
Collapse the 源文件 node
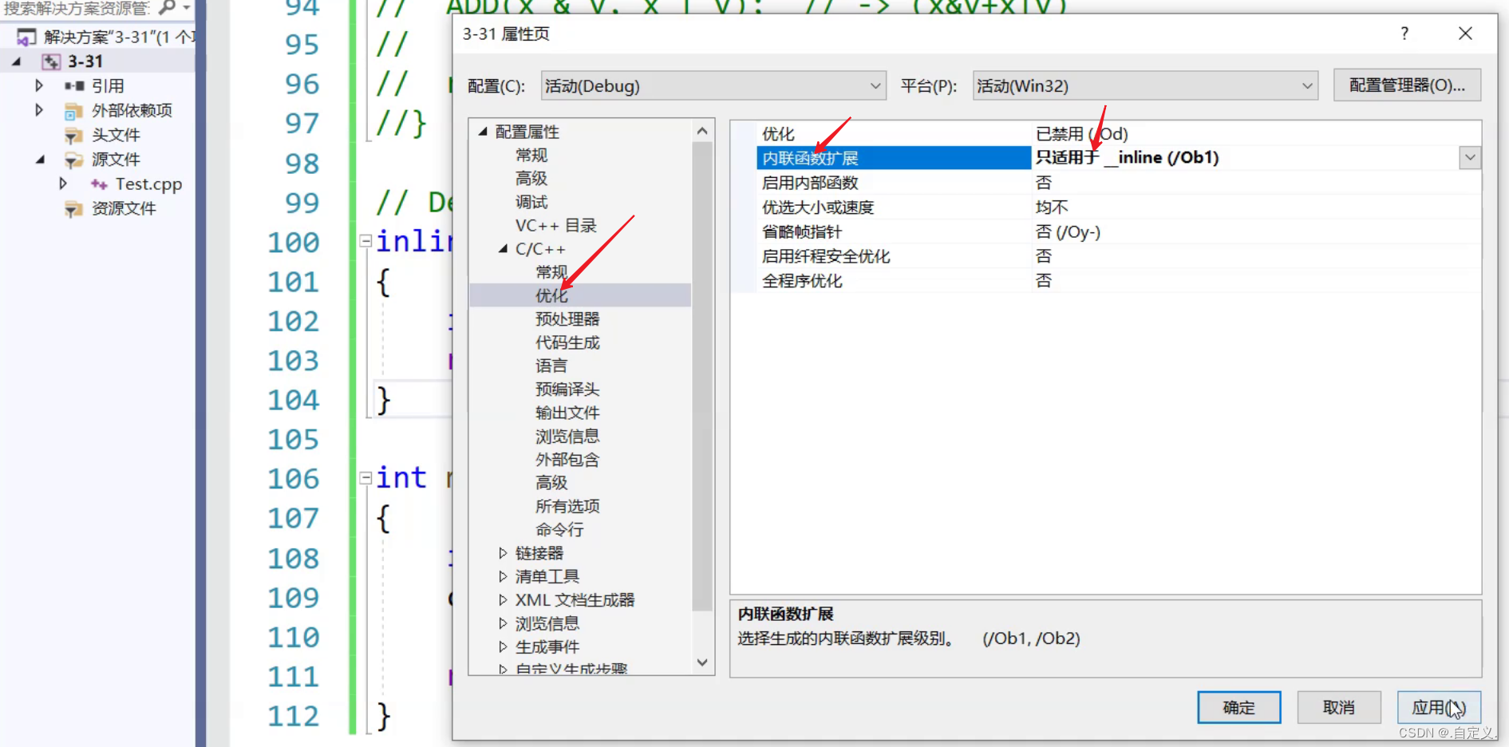[40, 160]
